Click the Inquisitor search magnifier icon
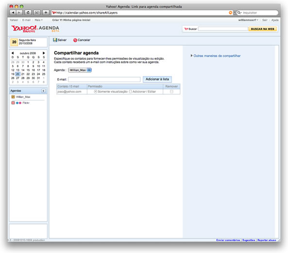 (239, 13)
